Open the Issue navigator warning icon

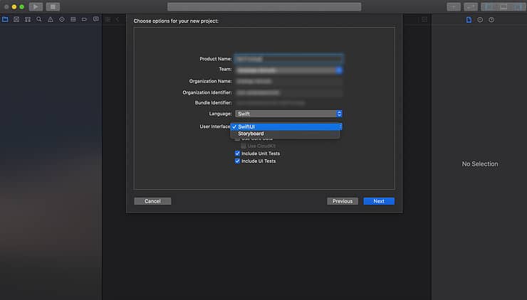point(50,19)
